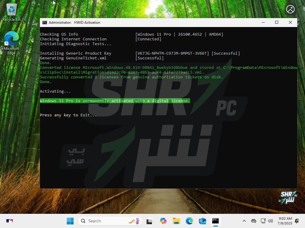Click the taskbar Search box
This screenshot has height=228, width=305.
tap(110, 221)
